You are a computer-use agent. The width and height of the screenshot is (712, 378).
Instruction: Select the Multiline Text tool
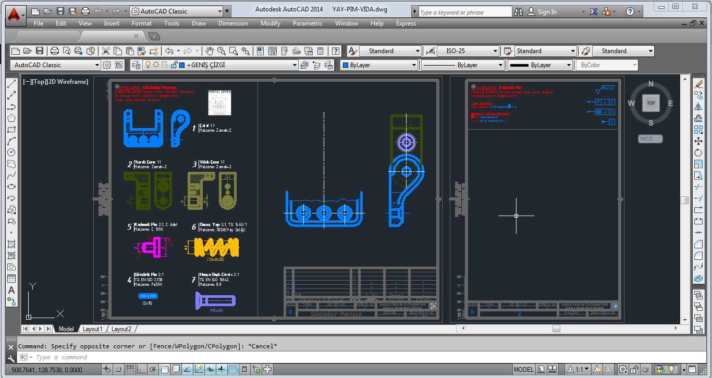coord(11,290)
